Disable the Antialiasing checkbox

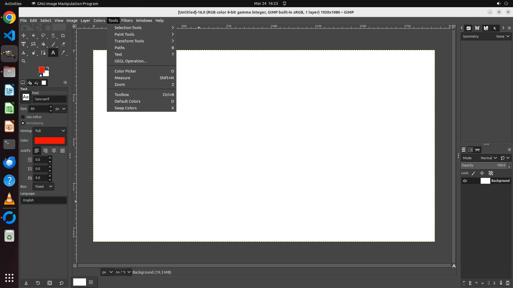[x=23, y=123]
